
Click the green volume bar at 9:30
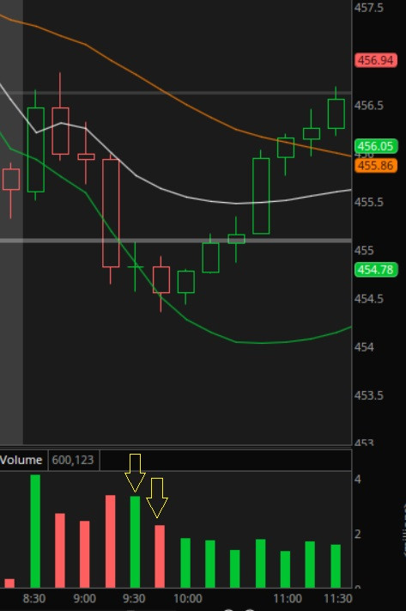(x=135, y=541)
